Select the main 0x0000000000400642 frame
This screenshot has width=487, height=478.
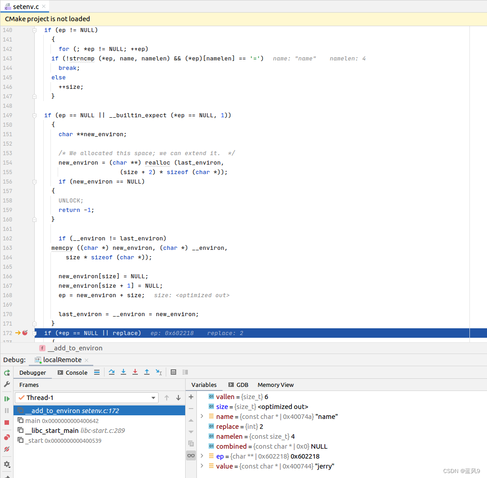pos(100,420)
